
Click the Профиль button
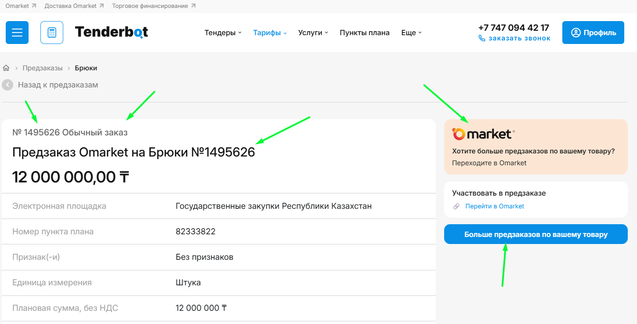point(593,33)
